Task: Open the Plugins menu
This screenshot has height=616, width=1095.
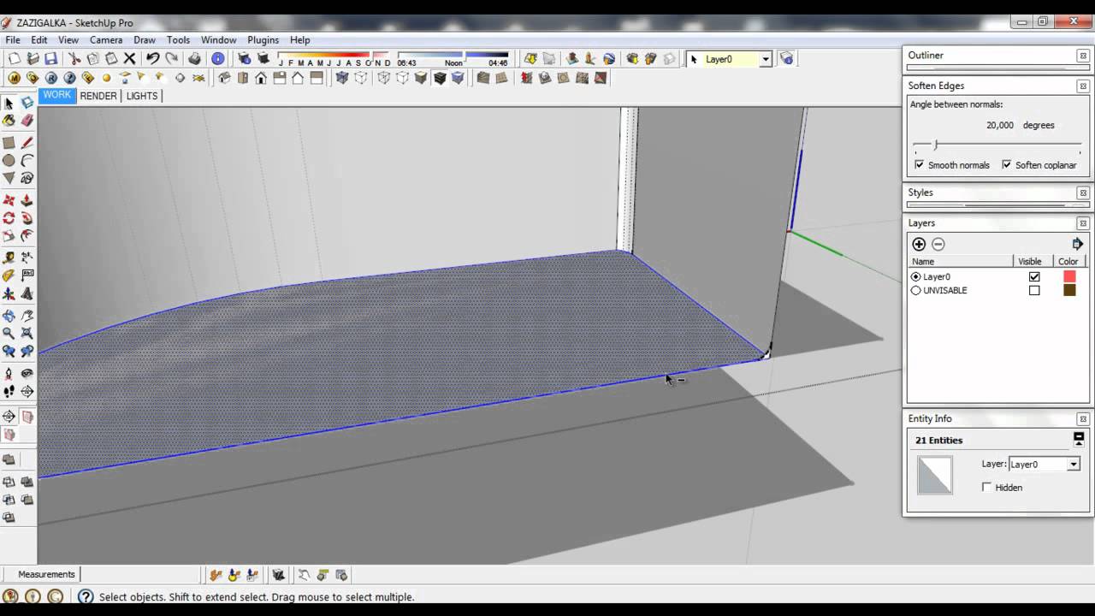Action: click(263, 39)
